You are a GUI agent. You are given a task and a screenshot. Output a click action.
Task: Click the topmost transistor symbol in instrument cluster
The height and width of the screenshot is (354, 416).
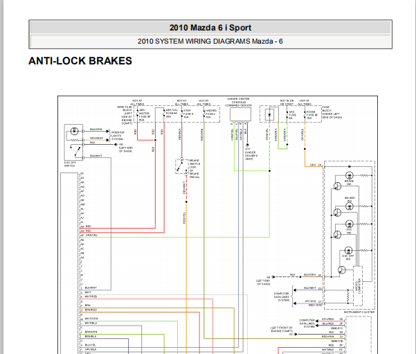coord(338,186)
